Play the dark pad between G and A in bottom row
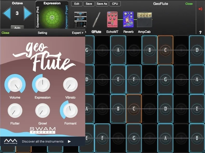Image resolution: width=205 pixels, height=153 pixels. pos(150,138)
